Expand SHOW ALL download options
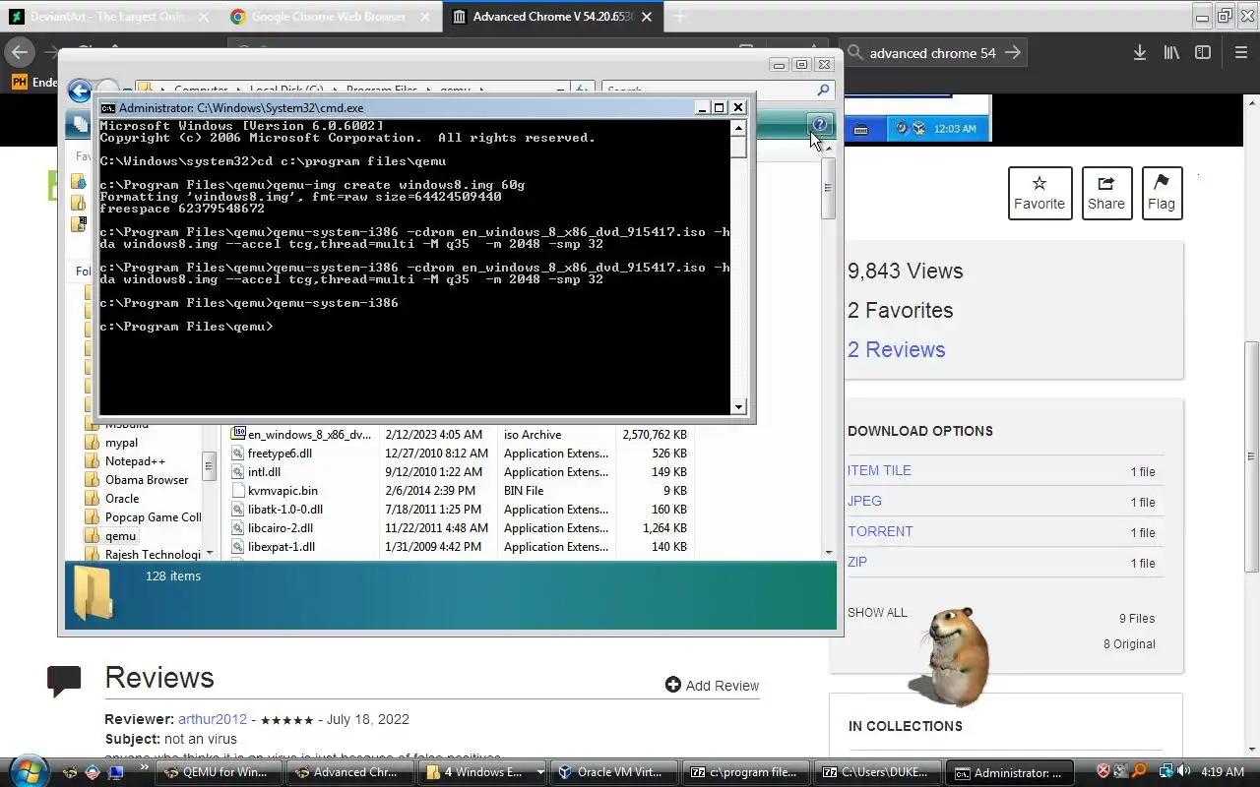 877,612
